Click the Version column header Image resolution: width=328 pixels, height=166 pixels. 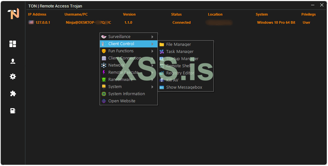tap(129, 14)
